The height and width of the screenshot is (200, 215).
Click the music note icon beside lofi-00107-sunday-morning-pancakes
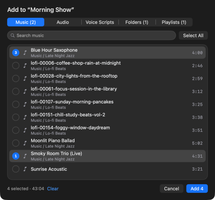click(x=25, y=104)
